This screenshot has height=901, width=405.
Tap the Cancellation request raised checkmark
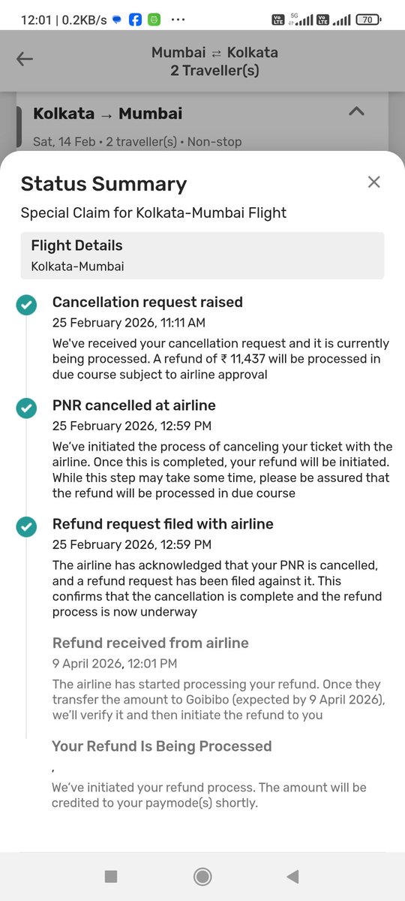tap(26, 305)
